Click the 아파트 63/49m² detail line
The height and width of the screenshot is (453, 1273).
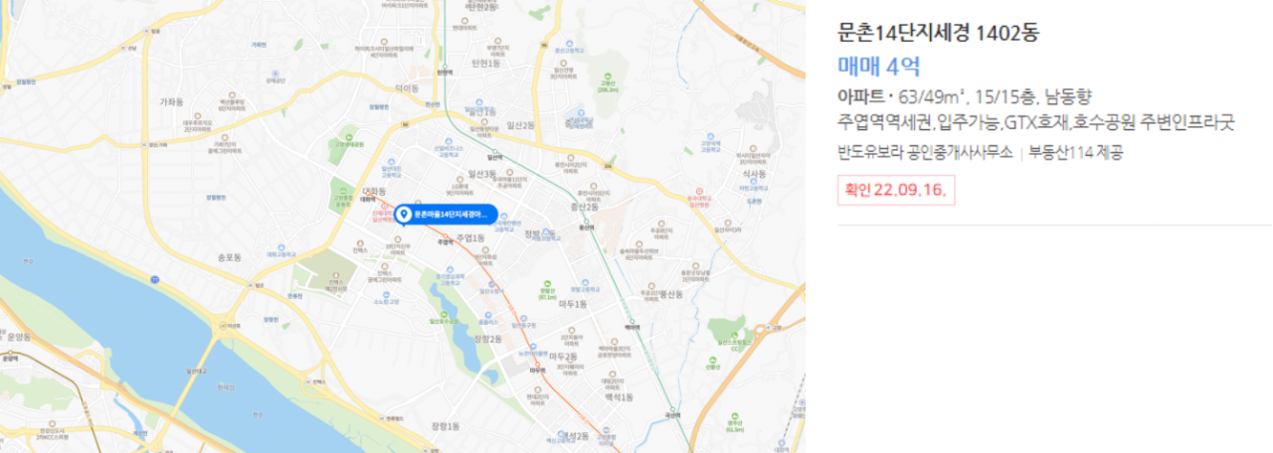(965, 96)
